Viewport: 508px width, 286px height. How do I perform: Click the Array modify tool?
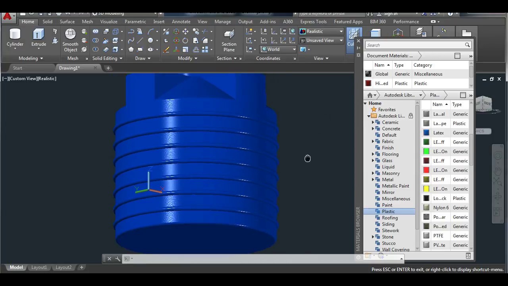(205, 50)
